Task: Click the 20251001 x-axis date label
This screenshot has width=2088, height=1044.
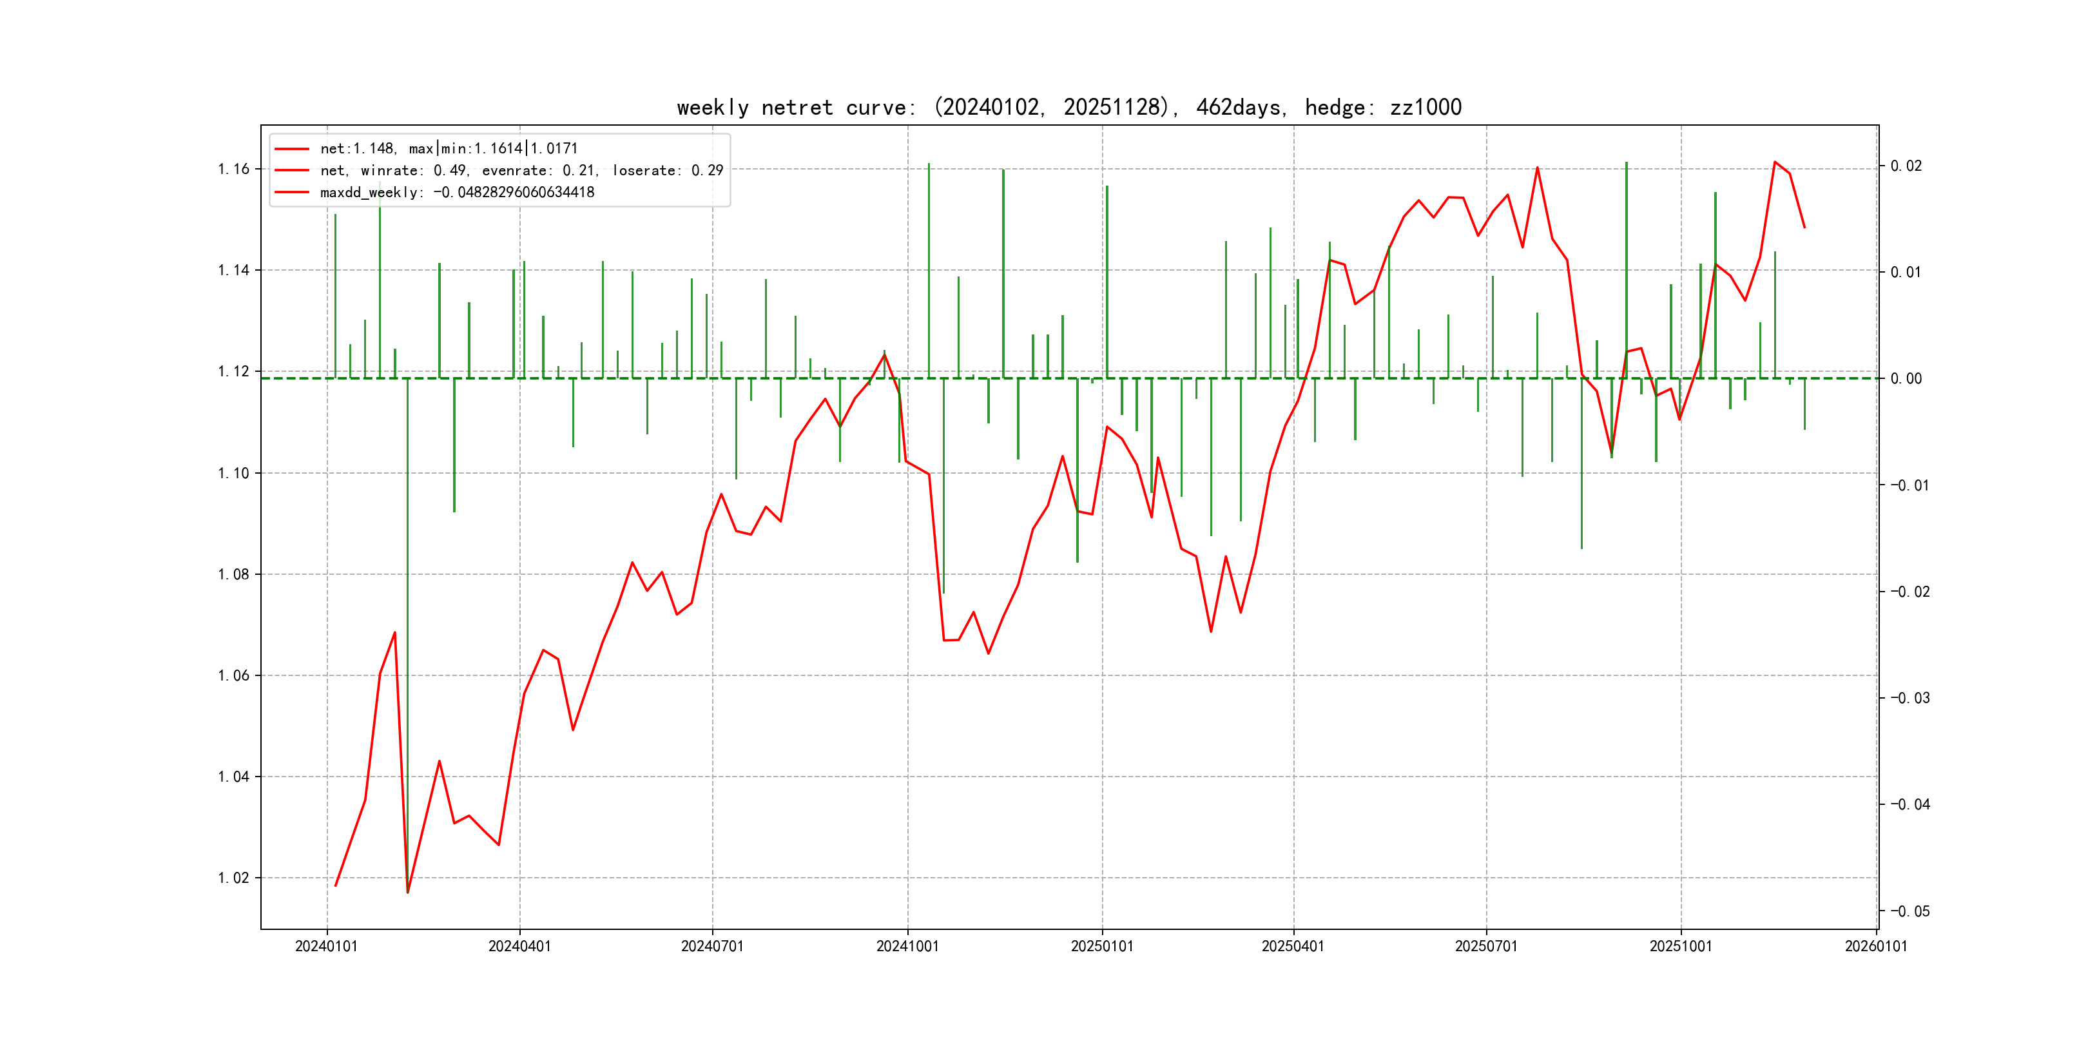Action: click(x=1680, y=946)
